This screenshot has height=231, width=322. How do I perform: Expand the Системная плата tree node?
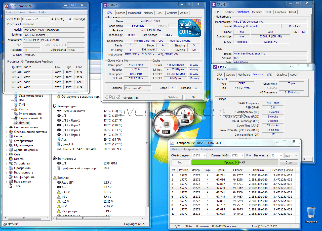click(7, 127)
